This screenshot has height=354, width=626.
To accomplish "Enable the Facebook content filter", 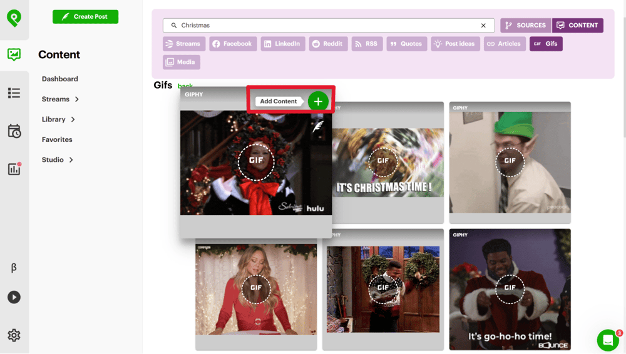I will (232, 44).
